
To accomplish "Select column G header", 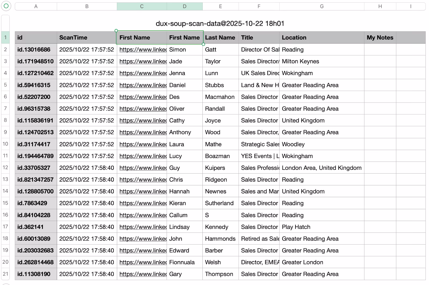I will coord(322,6).
